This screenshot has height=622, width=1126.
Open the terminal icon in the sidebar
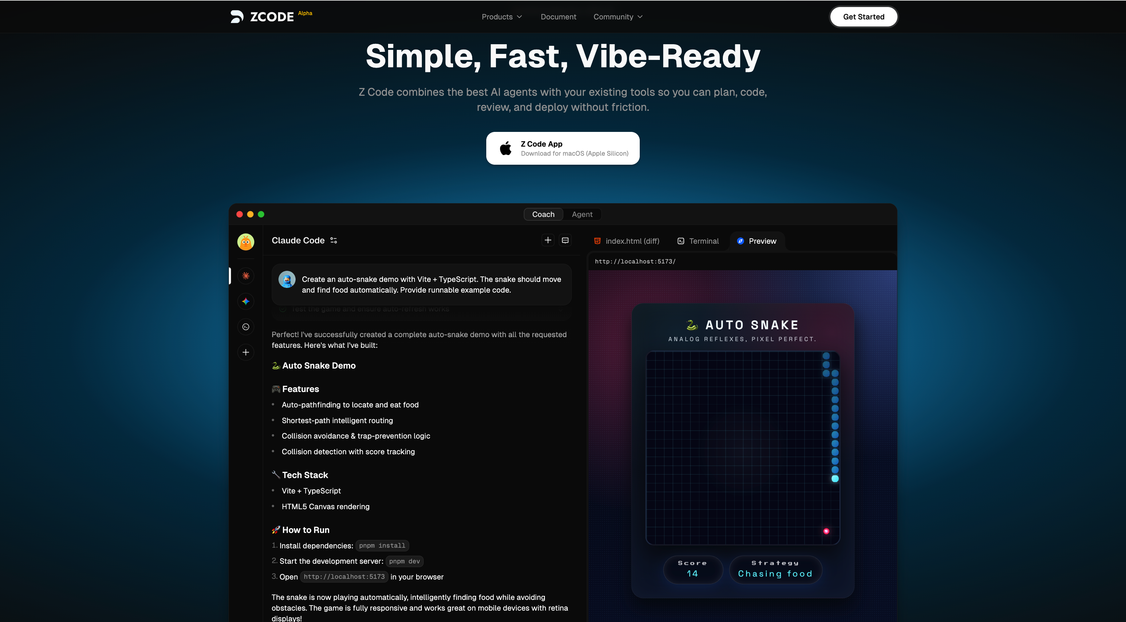point(246,326)
